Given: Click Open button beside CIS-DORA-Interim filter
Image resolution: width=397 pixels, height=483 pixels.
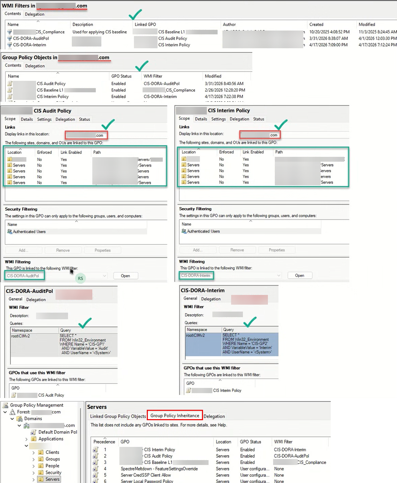Looking at the screenshot, I should pos(300,276).
